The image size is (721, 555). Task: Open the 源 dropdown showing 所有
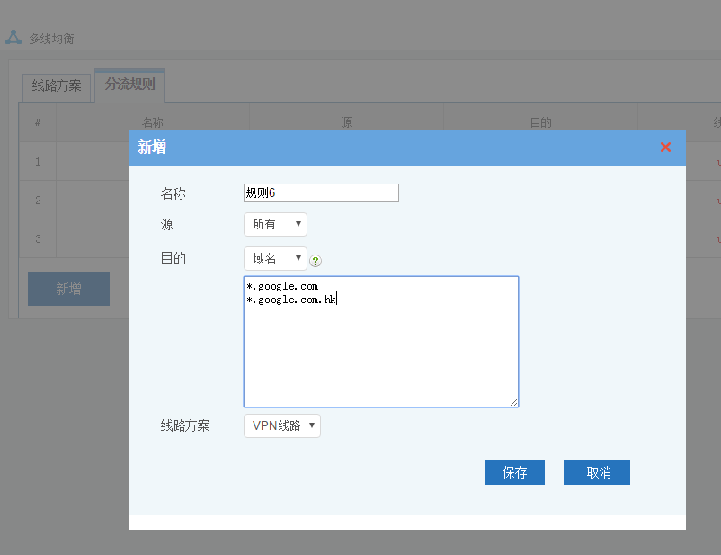pos(275,224)
